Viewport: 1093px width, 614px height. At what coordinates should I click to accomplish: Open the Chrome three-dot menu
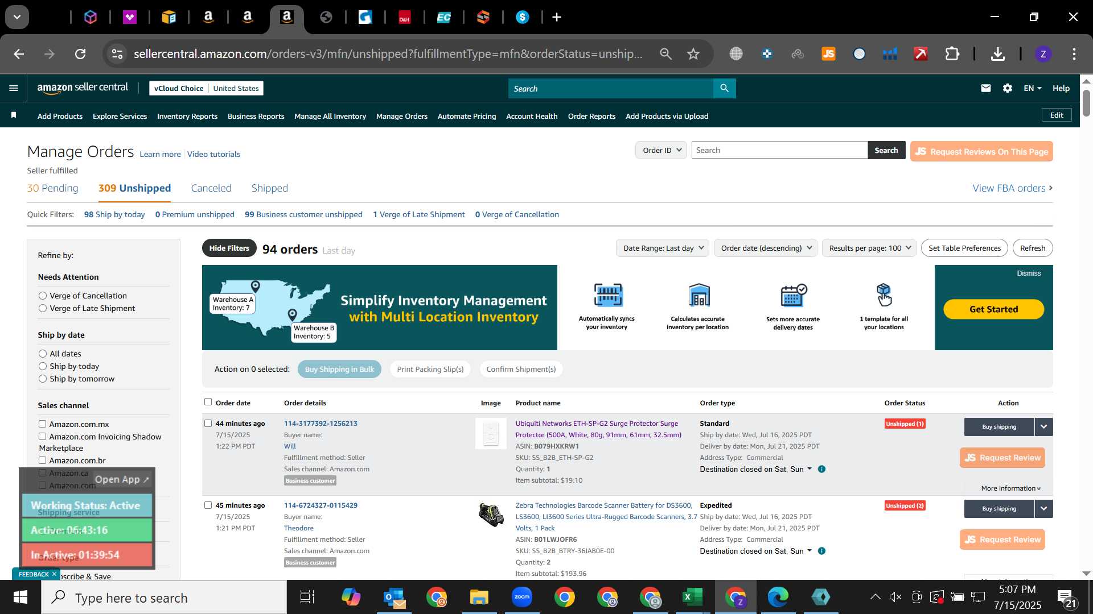coord(1074,54)
